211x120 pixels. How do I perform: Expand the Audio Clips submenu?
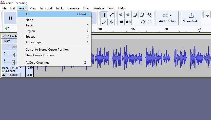point(54,42)
